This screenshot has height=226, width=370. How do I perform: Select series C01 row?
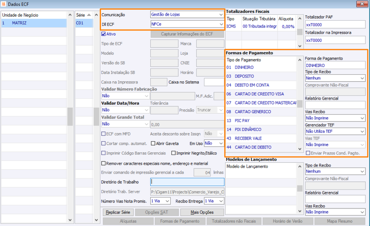click(84, 23)
